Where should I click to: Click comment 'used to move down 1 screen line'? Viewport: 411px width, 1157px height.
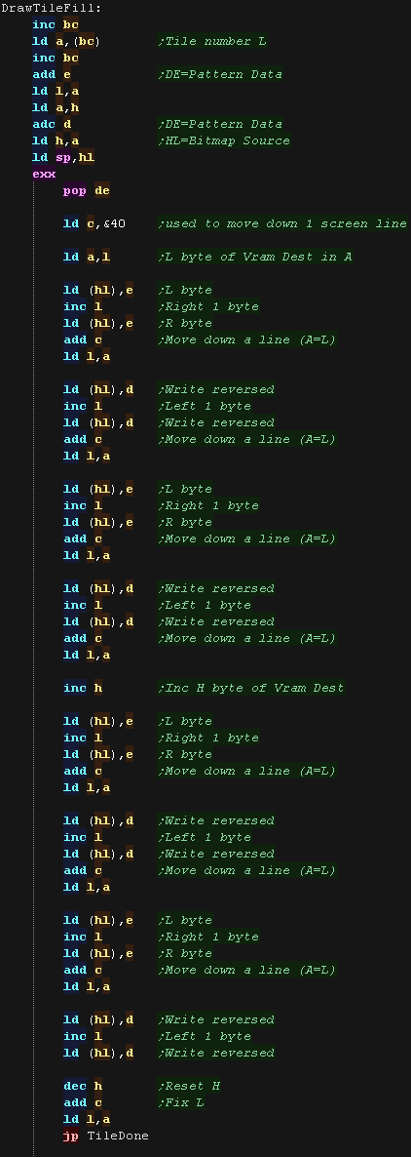[x=282, y=223]
